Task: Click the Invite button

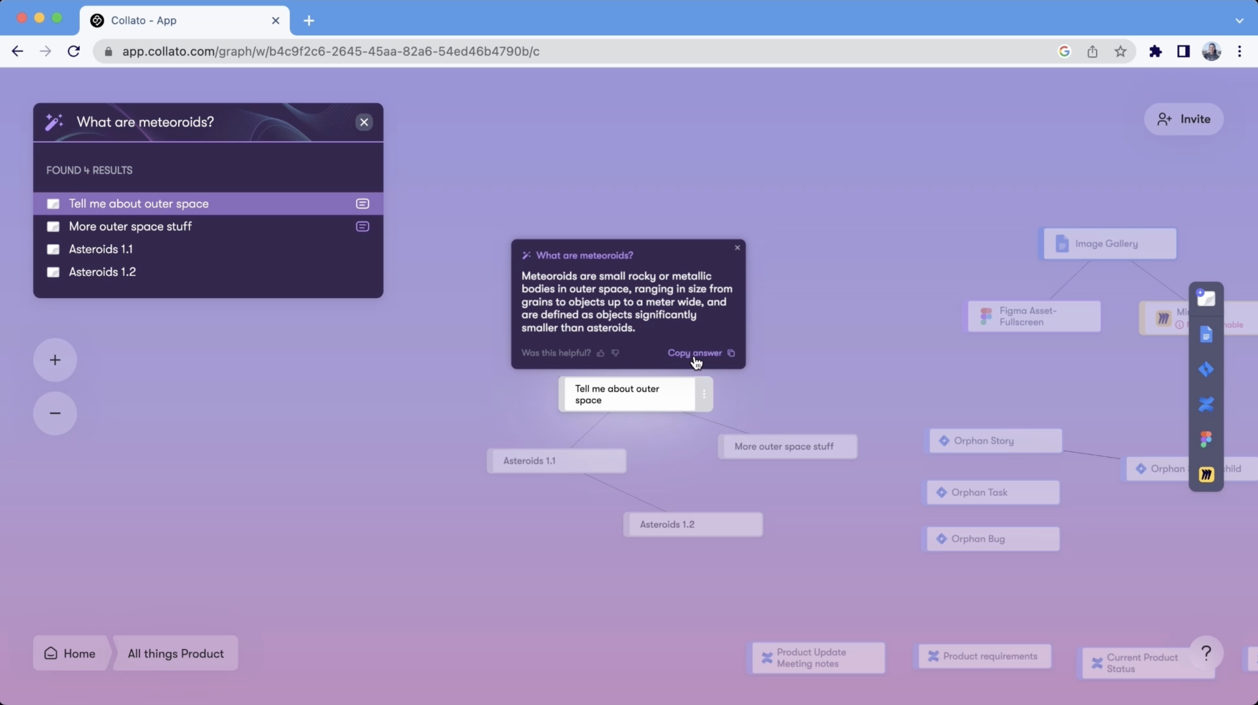Action: (1184, 119)
